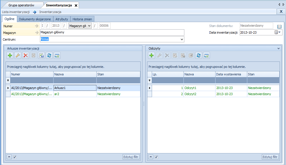Clear filter with X button below Arkusze grid

click(x=9, y=157)
